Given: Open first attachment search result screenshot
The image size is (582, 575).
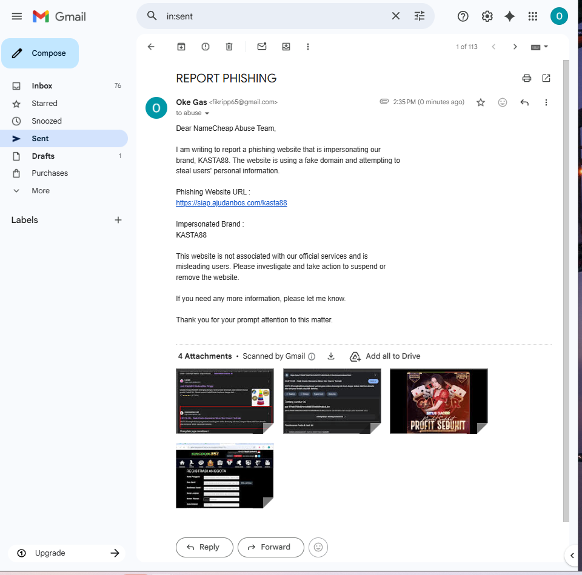Looking at the screenshot, I should [x=225, y=401].
